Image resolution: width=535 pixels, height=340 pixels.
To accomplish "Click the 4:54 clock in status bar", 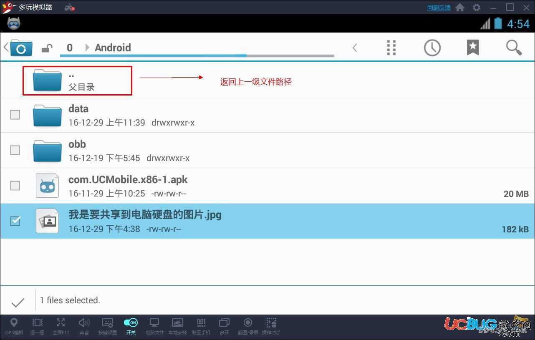I will tap(518, 24).
